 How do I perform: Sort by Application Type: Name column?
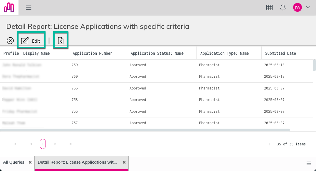pos(224,53)
